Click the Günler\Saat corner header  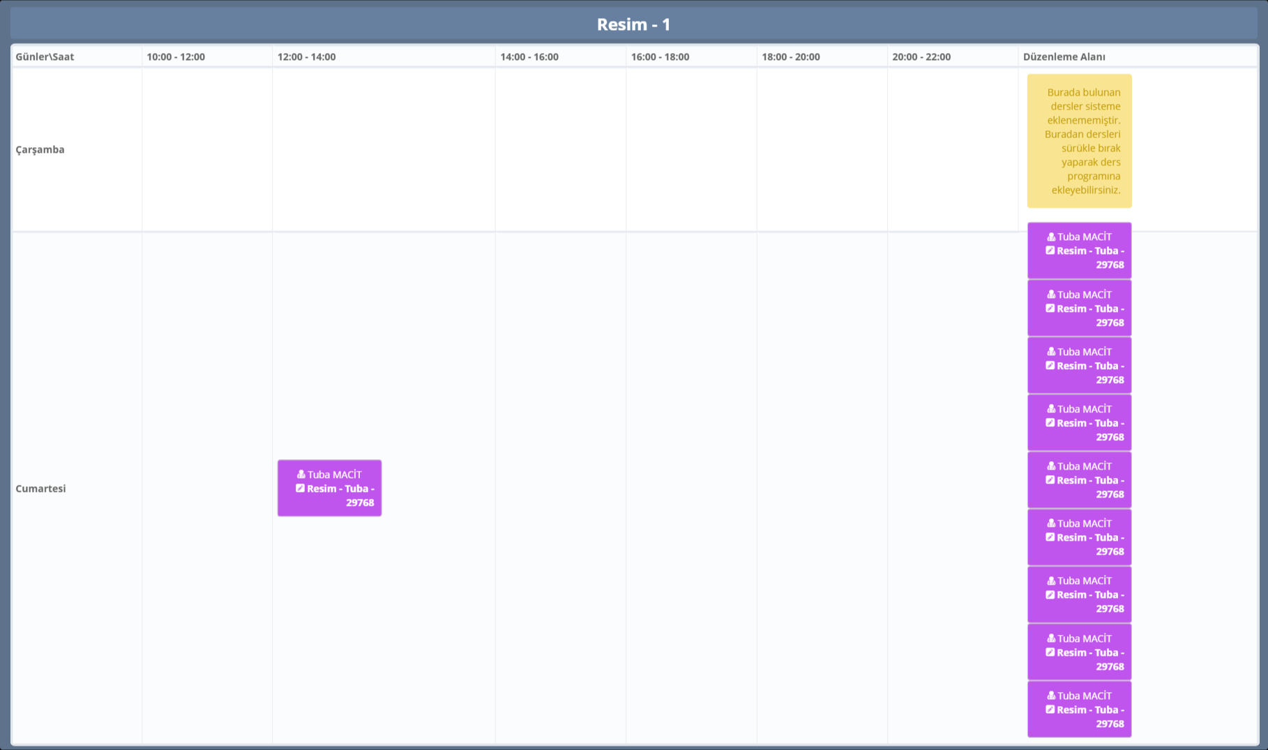click(x=45, y=57)
